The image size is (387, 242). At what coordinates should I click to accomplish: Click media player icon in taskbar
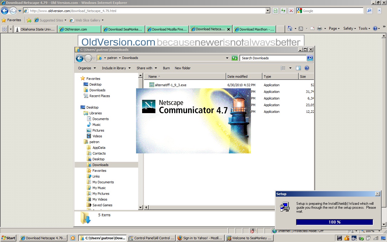pyautogui.click(x=73, y=238)
